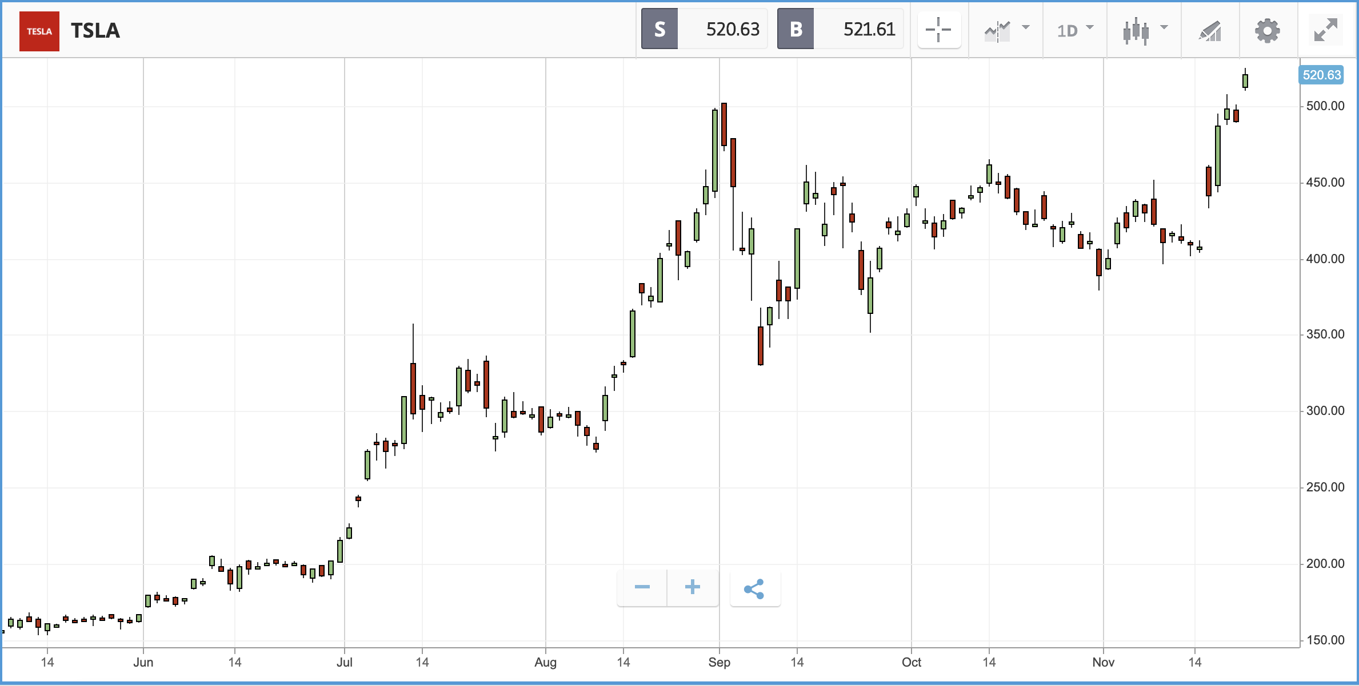The width and height of the screenshot is (1359, 686).
Task: Click the 400.00 price axis level
Action: coord(1325,259)
